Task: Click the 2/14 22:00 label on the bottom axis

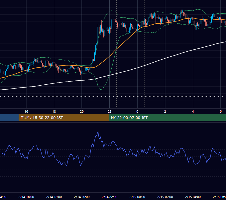Action: (110, 197)
